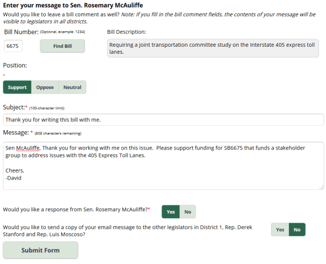The width and height of the screenshot is (326, 264).
Task: Choose No to copy other District 1 legislators
Action: coord(297,230)
